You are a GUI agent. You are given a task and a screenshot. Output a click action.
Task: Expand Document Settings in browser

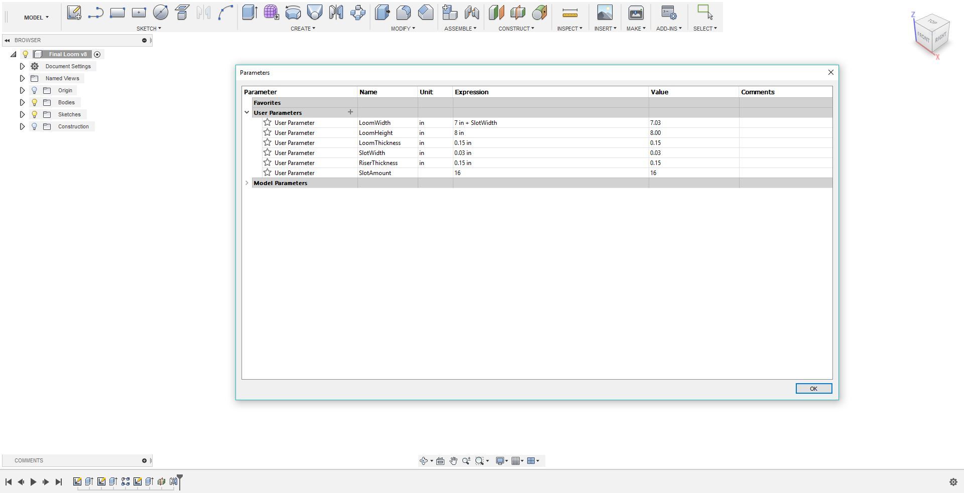(22, 66)
